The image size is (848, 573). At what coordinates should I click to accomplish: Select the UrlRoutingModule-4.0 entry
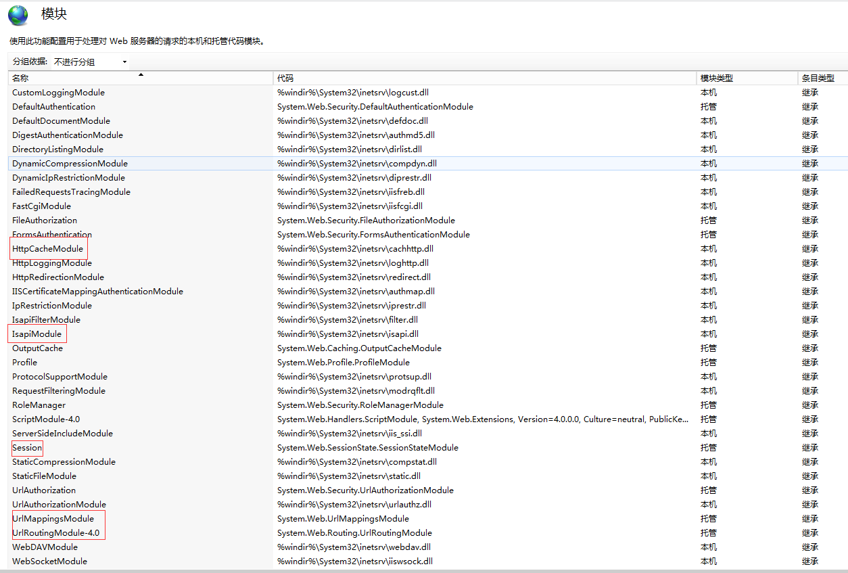tap(55, 532)
